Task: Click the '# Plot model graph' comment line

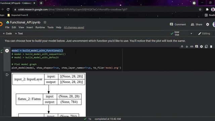Action: point(24,64)
